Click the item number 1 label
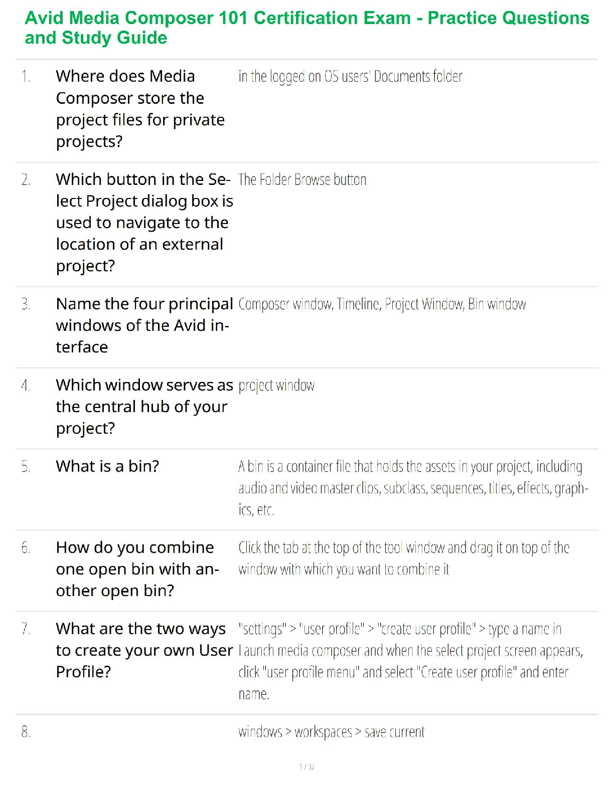Screen dimensions: 614x794 coord(26,77)
